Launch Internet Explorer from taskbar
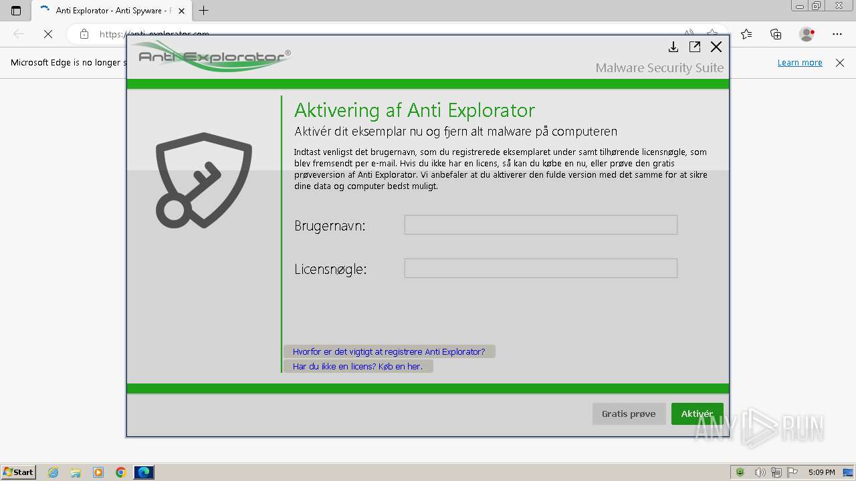Viewport: 856px width, 481px height. 53,472
